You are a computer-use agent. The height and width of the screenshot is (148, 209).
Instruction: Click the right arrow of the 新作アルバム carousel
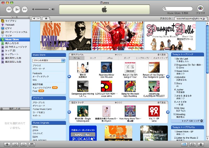pos(168,76)
